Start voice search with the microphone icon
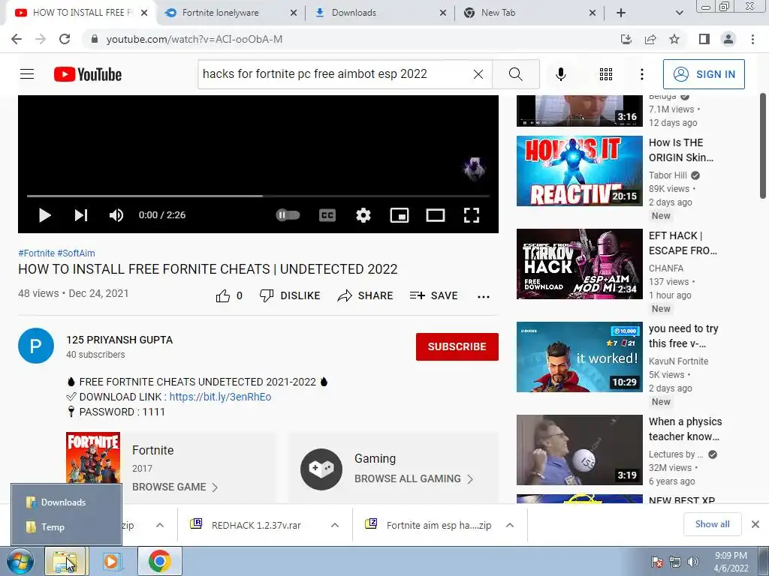The width and height of the screenshot is (769, 576). (x=560, y=74)
